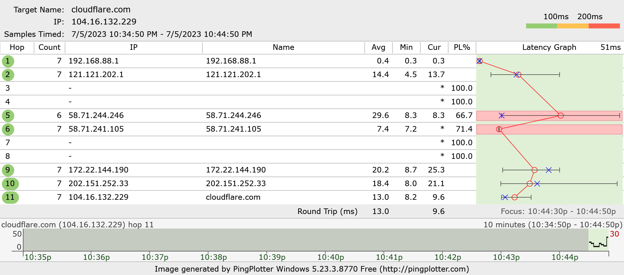Click the green hop 1 circle

point(8,61)
